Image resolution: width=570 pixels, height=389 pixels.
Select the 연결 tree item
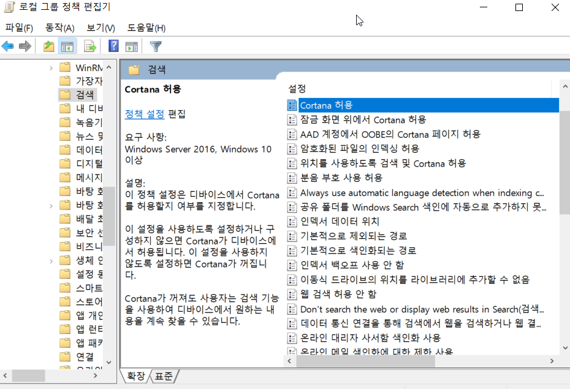coord(85,357)
